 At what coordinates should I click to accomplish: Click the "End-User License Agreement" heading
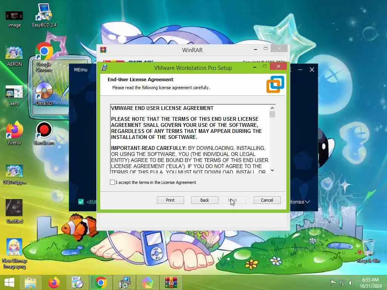click(141, 79)
